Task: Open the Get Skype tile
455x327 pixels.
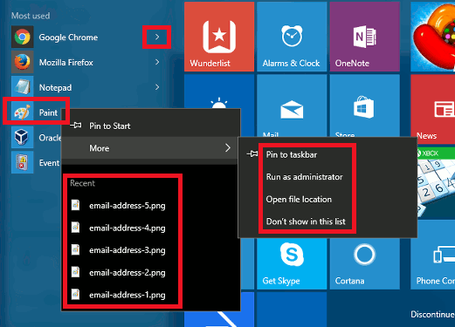Action: tap(292, 264)
